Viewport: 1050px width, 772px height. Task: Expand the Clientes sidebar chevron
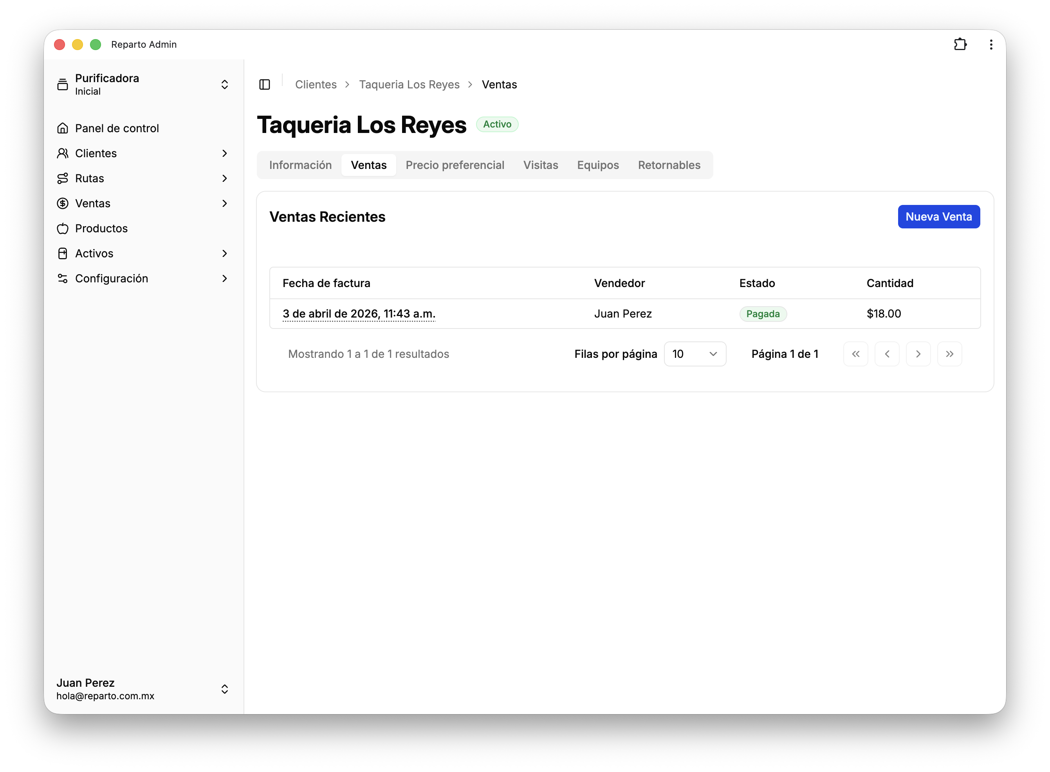click(x=224, y=153)
